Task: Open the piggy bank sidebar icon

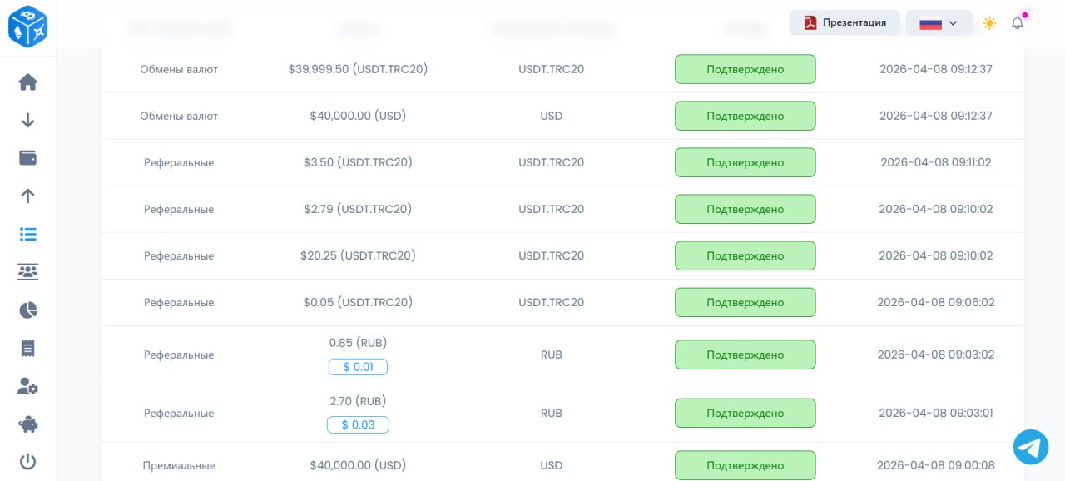Action: 28,424
